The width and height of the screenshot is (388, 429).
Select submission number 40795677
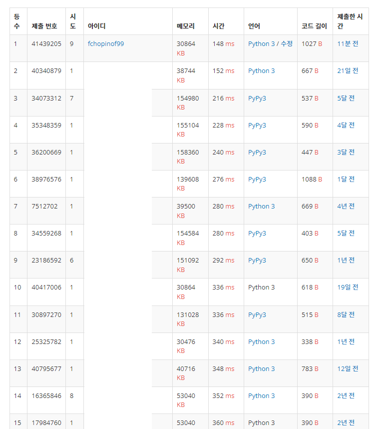[46, 369]
